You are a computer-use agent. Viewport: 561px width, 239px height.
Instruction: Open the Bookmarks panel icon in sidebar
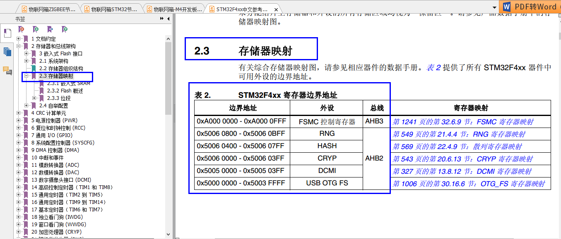pyautogui.click(x=7, y=33)
